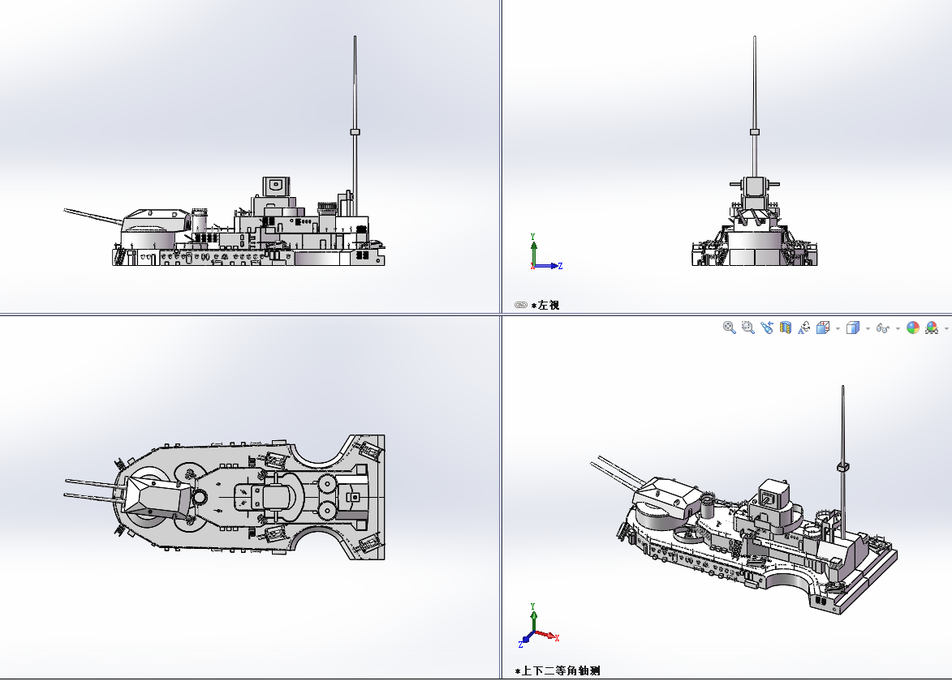Expand the Hide/Show Items dropdown arrow
Image resolution: width=952 pixels, height=681 pixels.
[x=898, y=328]
